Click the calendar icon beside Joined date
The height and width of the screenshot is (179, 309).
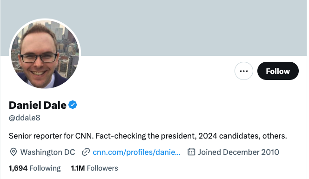pos(191,152)
